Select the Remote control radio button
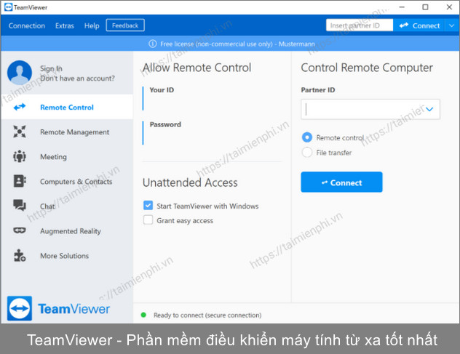 tap(307, 137)
